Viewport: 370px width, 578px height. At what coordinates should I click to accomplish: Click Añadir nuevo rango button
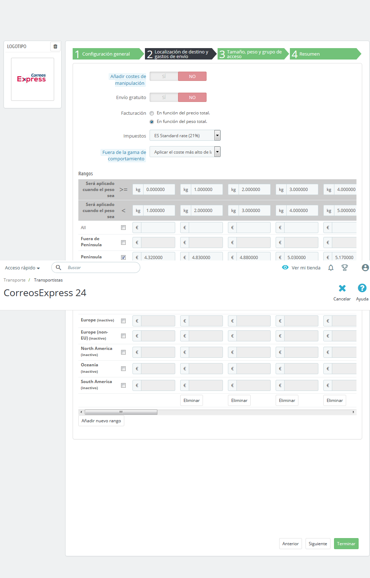[101, 421]
